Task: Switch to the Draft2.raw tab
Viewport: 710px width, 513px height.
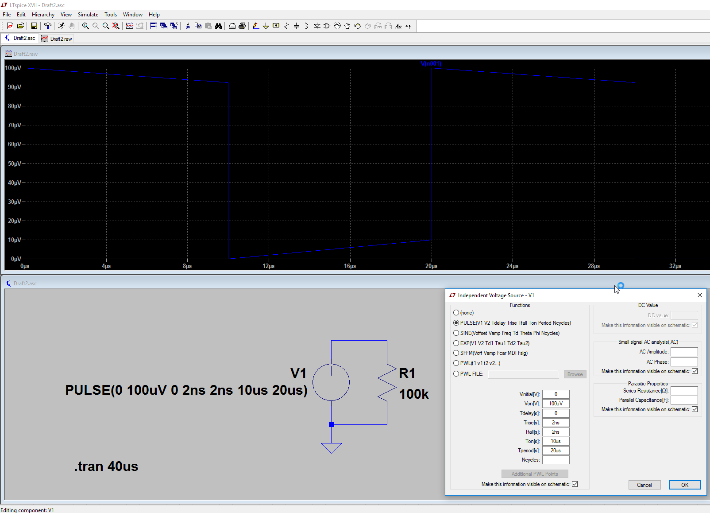Action: coord(57,39)
